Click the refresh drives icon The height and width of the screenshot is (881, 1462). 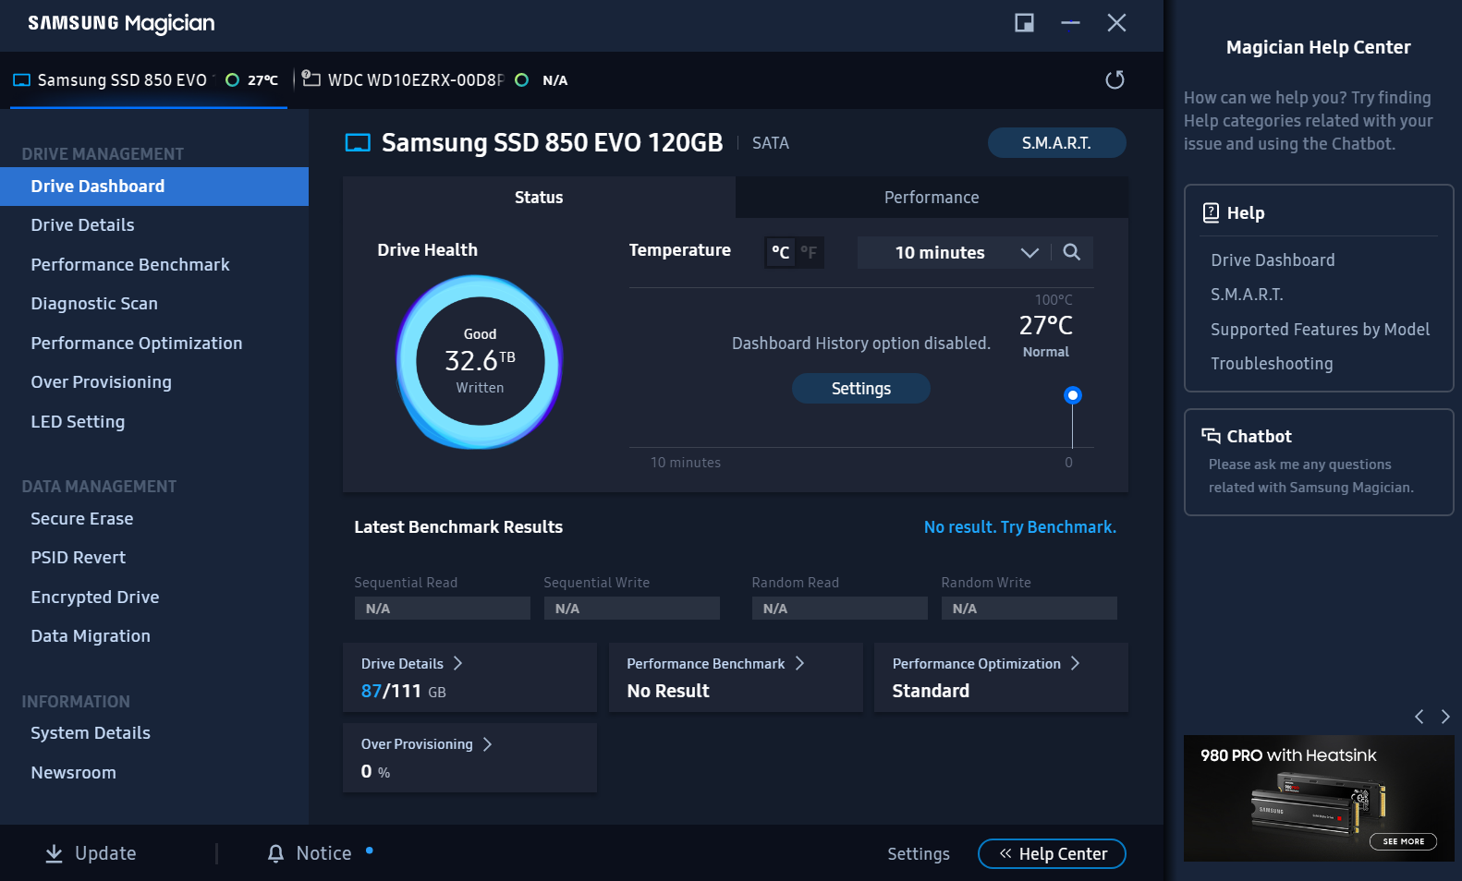(1115, 80)
